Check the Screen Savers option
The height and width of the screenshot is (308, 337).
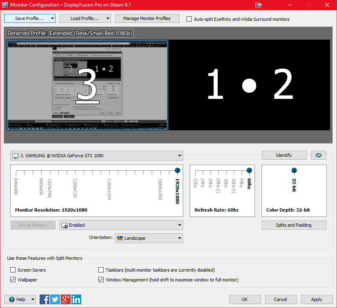[x=13, y=270]
